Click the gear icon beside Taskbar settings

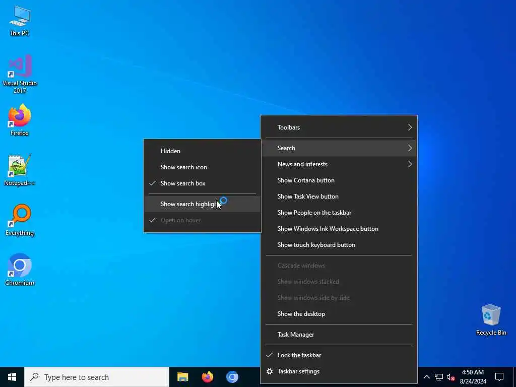click(x=270, y=371)
